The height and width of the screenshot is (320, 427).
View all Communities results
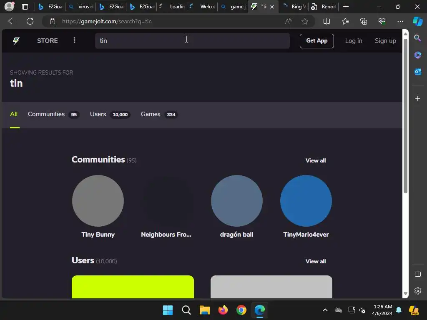[316, 160]
